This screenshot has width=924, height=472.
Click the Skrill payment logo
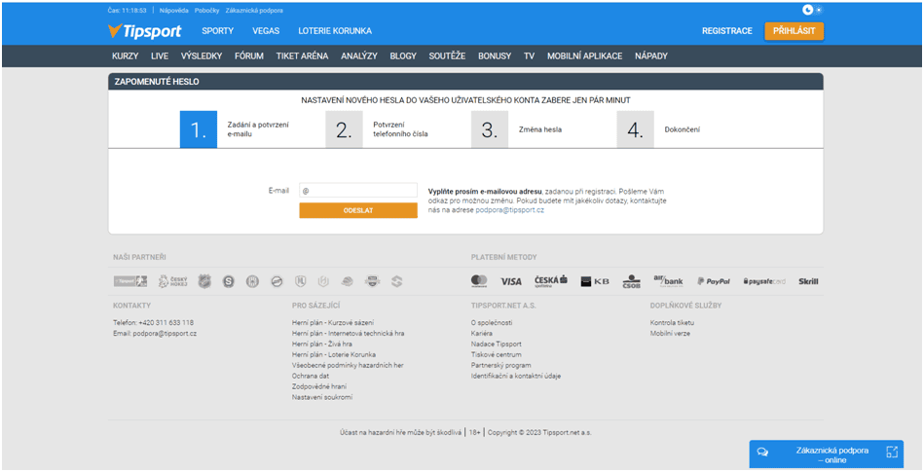tap(808, 281)
